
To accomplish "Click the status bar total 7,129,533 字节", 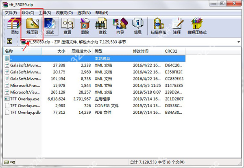I will [x=157, y=162].
